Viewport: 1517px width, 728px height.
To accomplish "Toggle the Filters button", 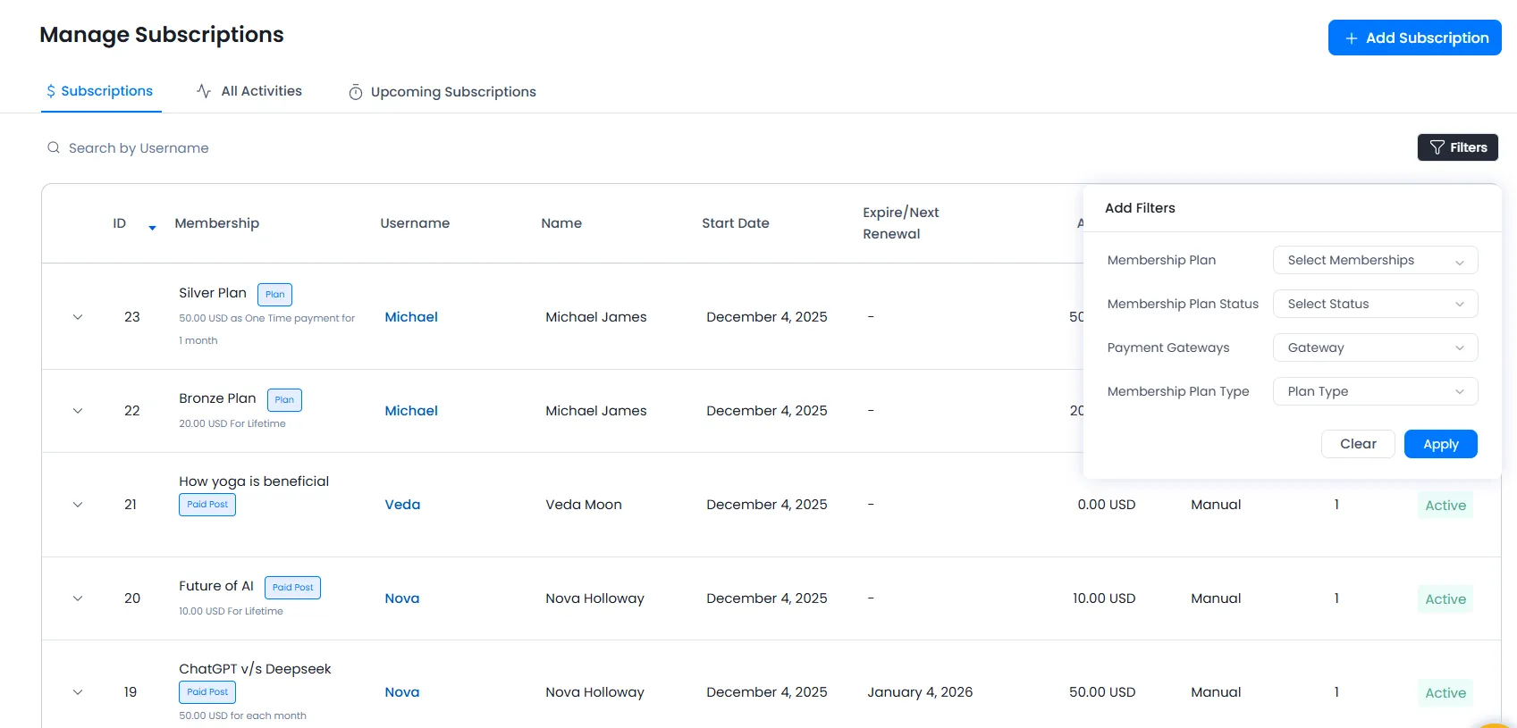I will [1457, 147].
